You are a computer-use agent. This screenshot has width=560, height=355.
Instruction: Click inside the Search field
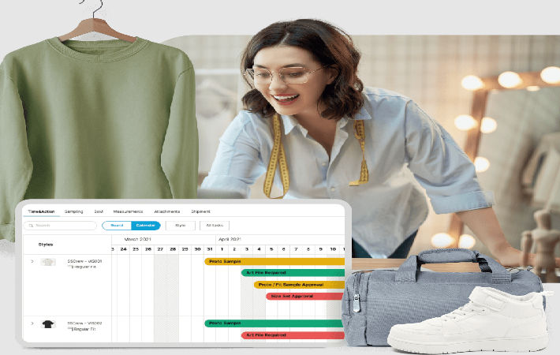(60, 226)
